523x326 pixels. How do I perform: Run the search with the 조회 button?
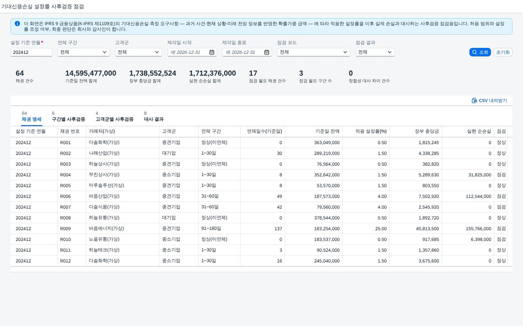pyautogui.click(x=480, y=52)
